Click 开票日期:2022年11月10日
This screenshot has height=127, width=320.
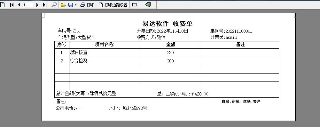point(162,31)
